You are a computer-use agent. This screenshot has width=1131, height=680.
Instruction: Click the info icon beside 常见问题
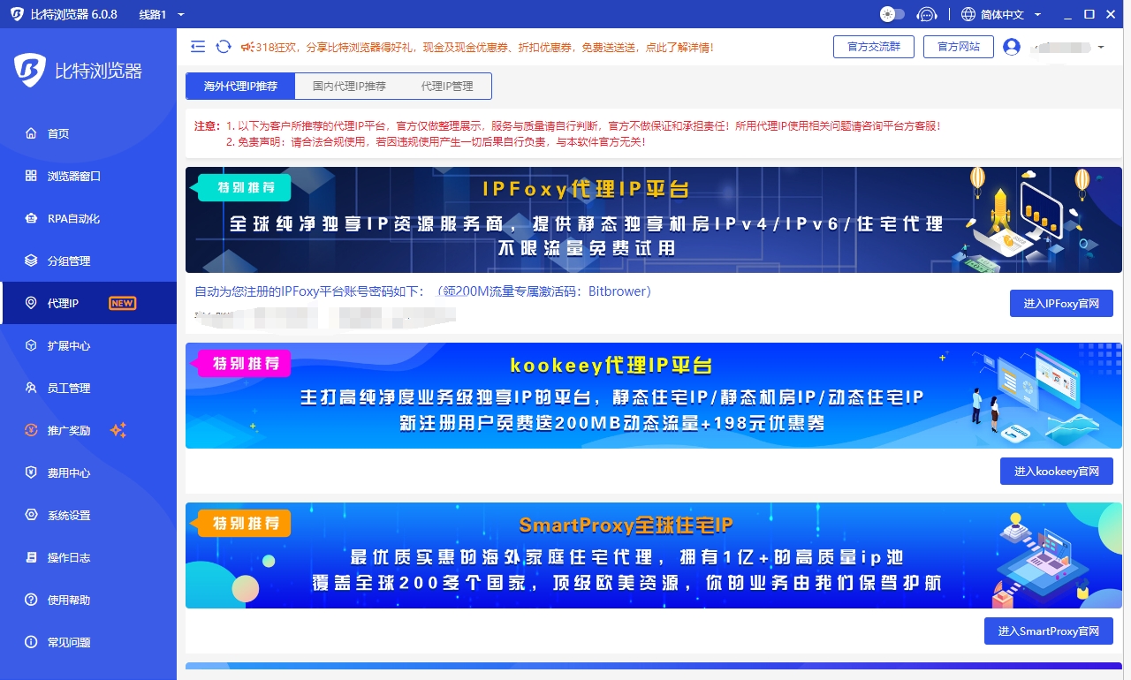coord(31,642)
